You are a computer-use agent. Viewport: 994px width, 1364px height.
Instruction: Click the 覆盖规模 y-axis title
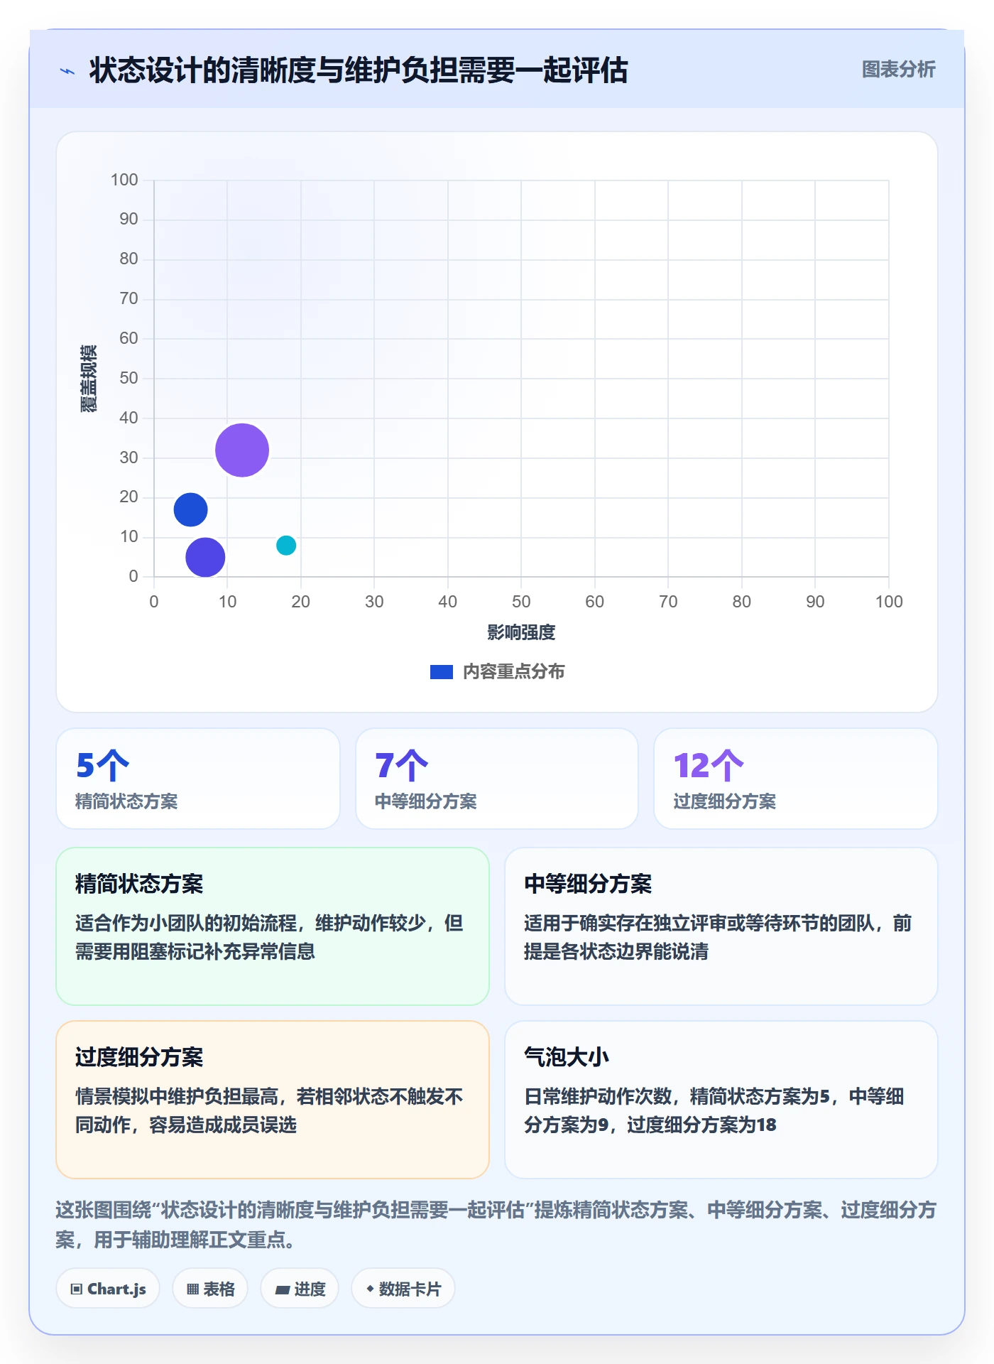(x=88, y=378)
